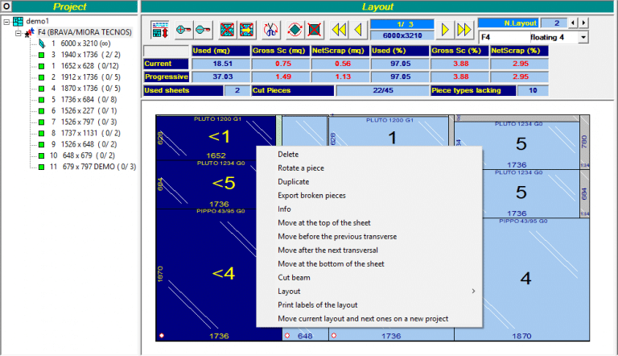The image size is (618, 356).
Task: Select piece 1912 x 1736 (0/5)
Action: (x=85, y=77)
